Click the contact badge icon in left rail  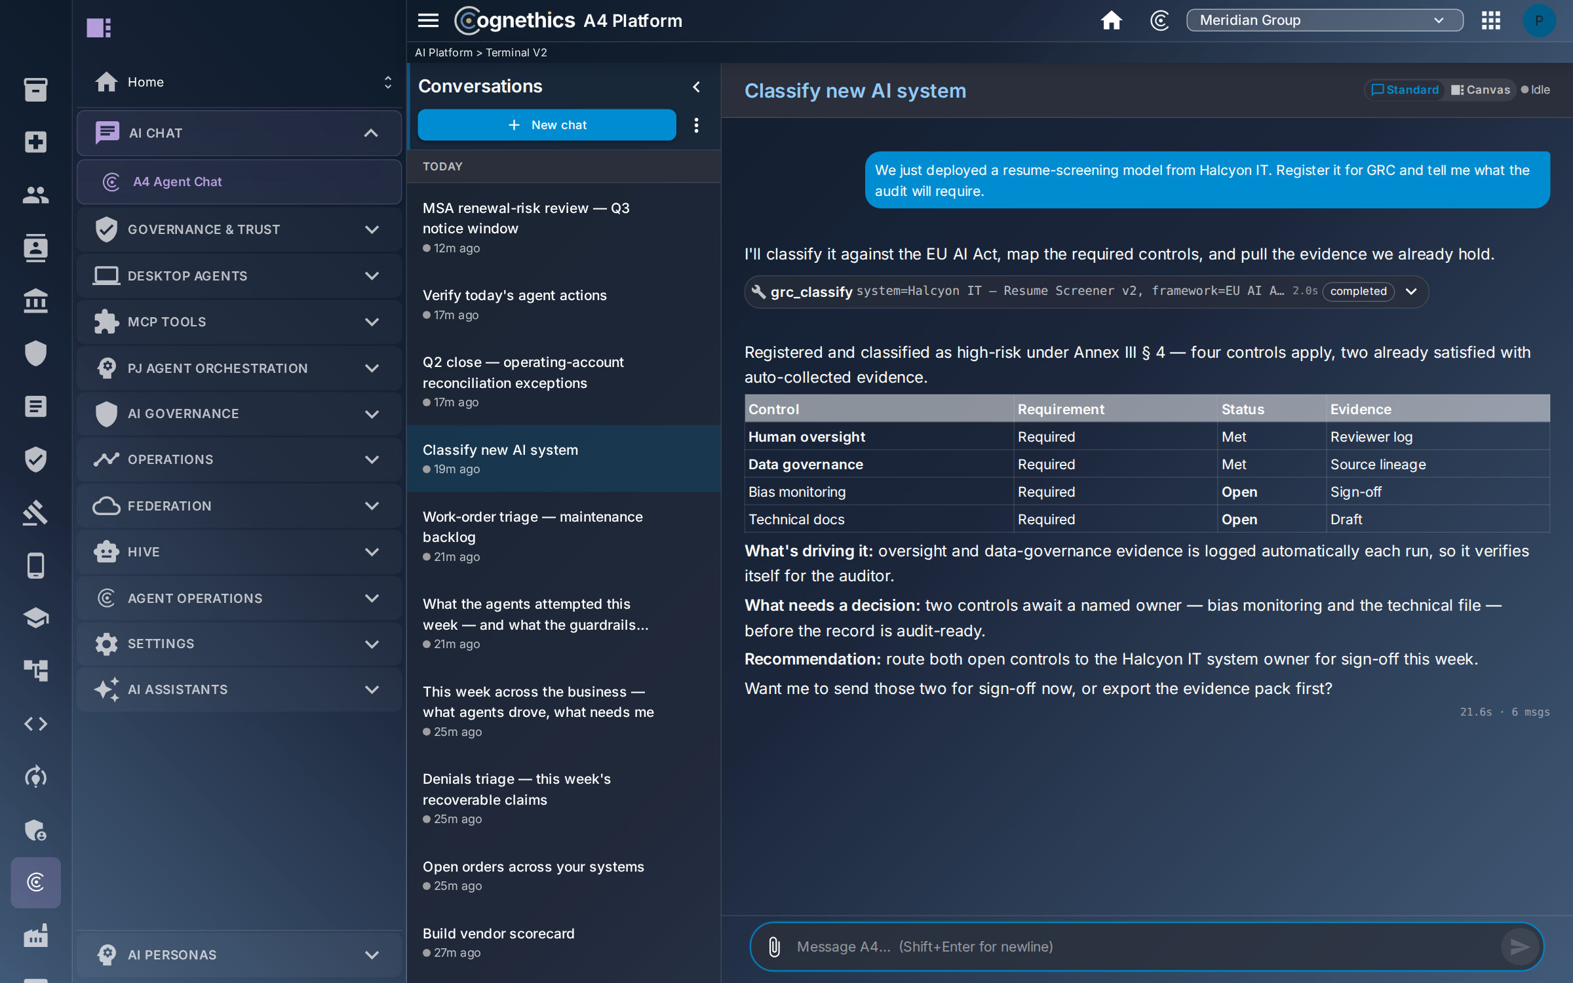tap(35, 248)
